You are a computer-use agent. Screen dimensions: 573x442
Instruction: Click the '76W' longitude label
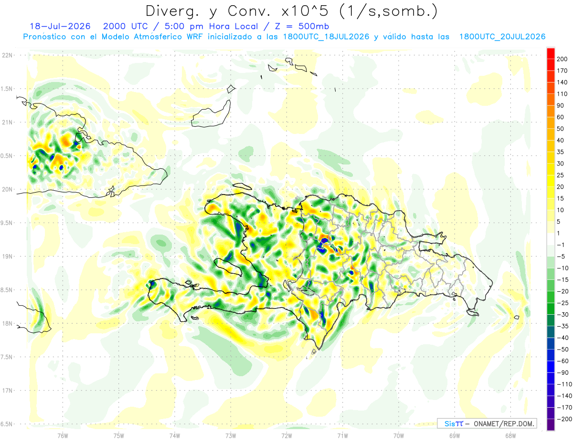pos(63,436)
